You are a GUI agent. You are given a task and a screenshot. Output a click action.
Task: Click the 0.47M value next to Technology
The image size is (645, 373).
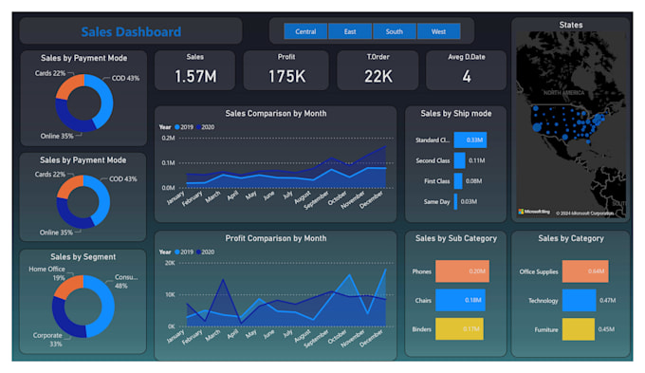click(608, 301)
